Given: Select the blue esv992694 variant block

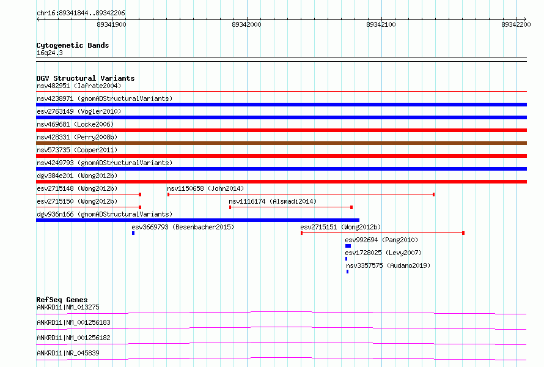Looking at the screenshot, I should (348, 246).
